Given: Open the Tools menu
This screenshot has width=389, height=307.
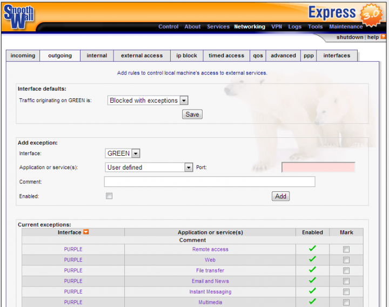Looking at the screenshot, I should 316,26.
